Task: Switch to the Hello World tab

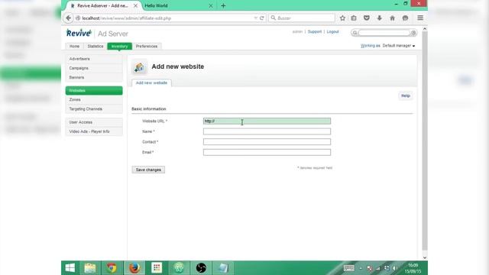Action: 156,5
